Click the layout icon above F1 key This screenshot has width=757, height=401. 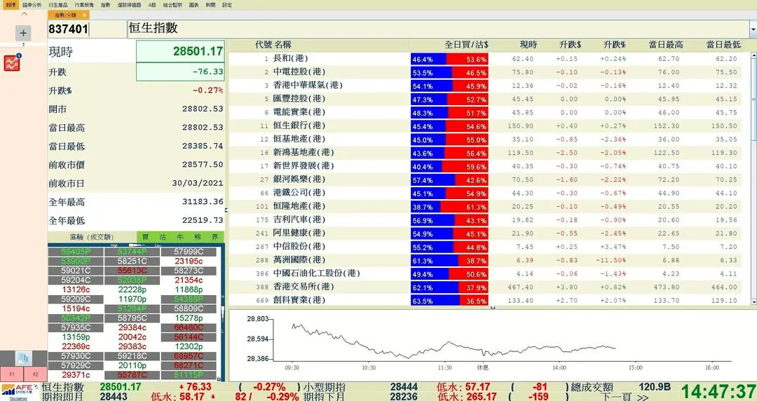22,358
